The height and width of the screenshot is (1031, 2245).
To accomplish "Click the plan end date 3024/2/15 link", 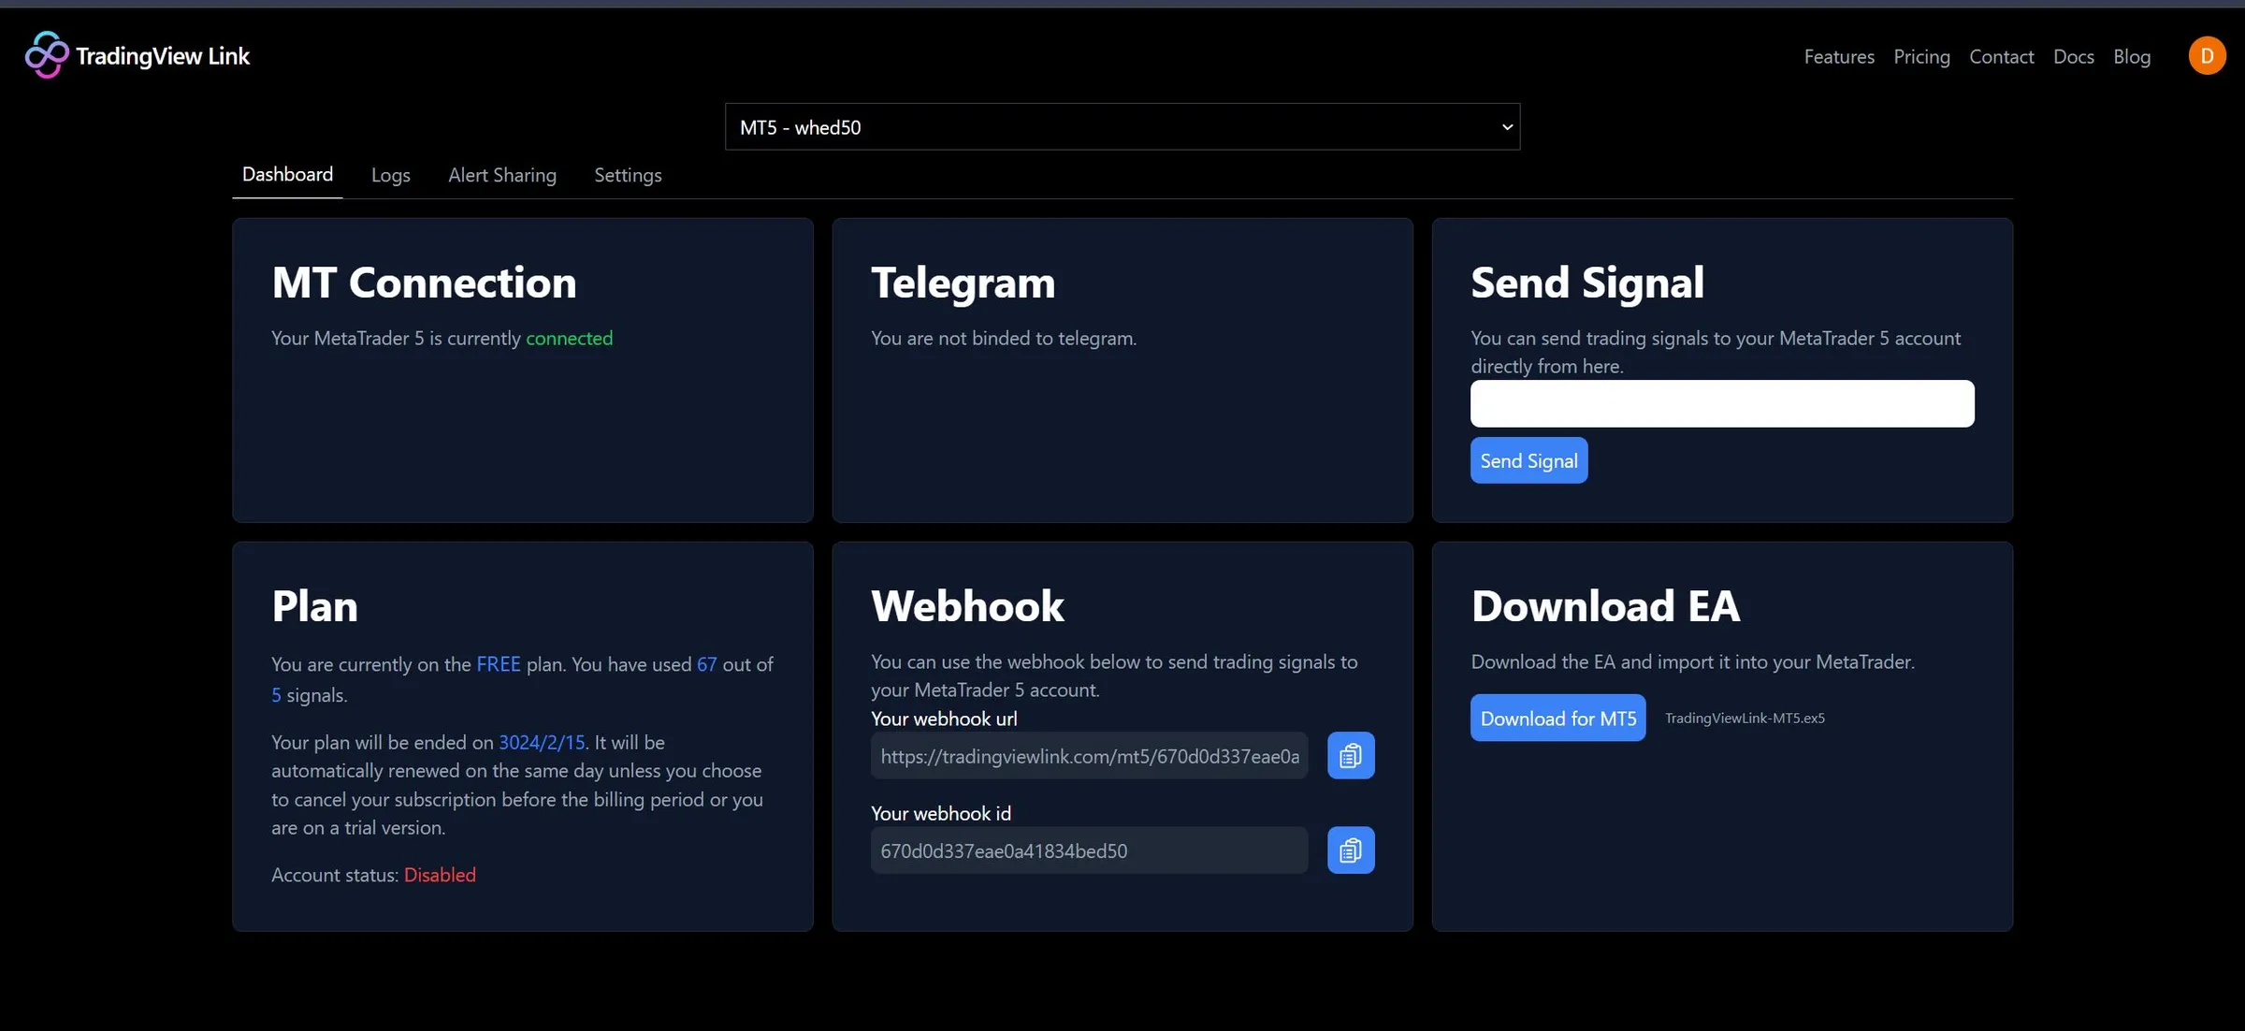I will [x=543, y=742].
